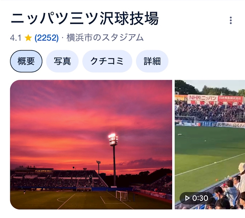Click the ニッパツ三ツ沢球技場 title
245x218 pixels.
85,19
